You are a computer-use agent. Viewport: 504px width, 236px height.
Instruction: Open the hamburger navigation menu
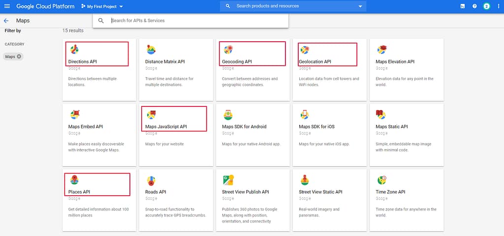click(7, 6)
